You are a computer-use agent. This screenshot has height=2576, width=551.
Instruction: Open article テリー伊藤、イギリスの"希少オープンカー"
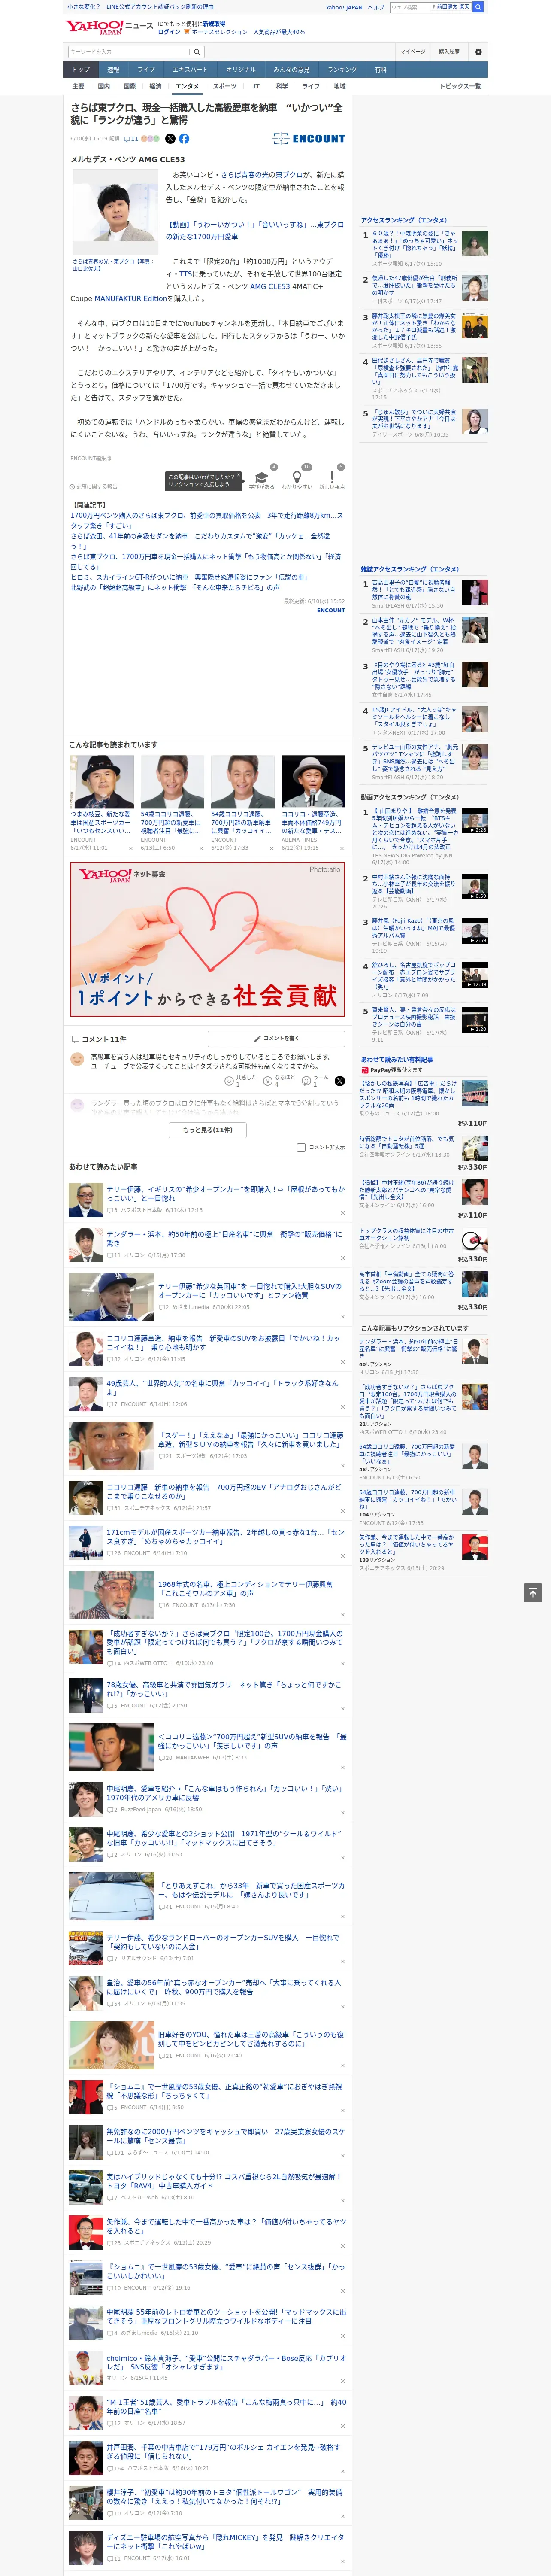pos(226,1194)
